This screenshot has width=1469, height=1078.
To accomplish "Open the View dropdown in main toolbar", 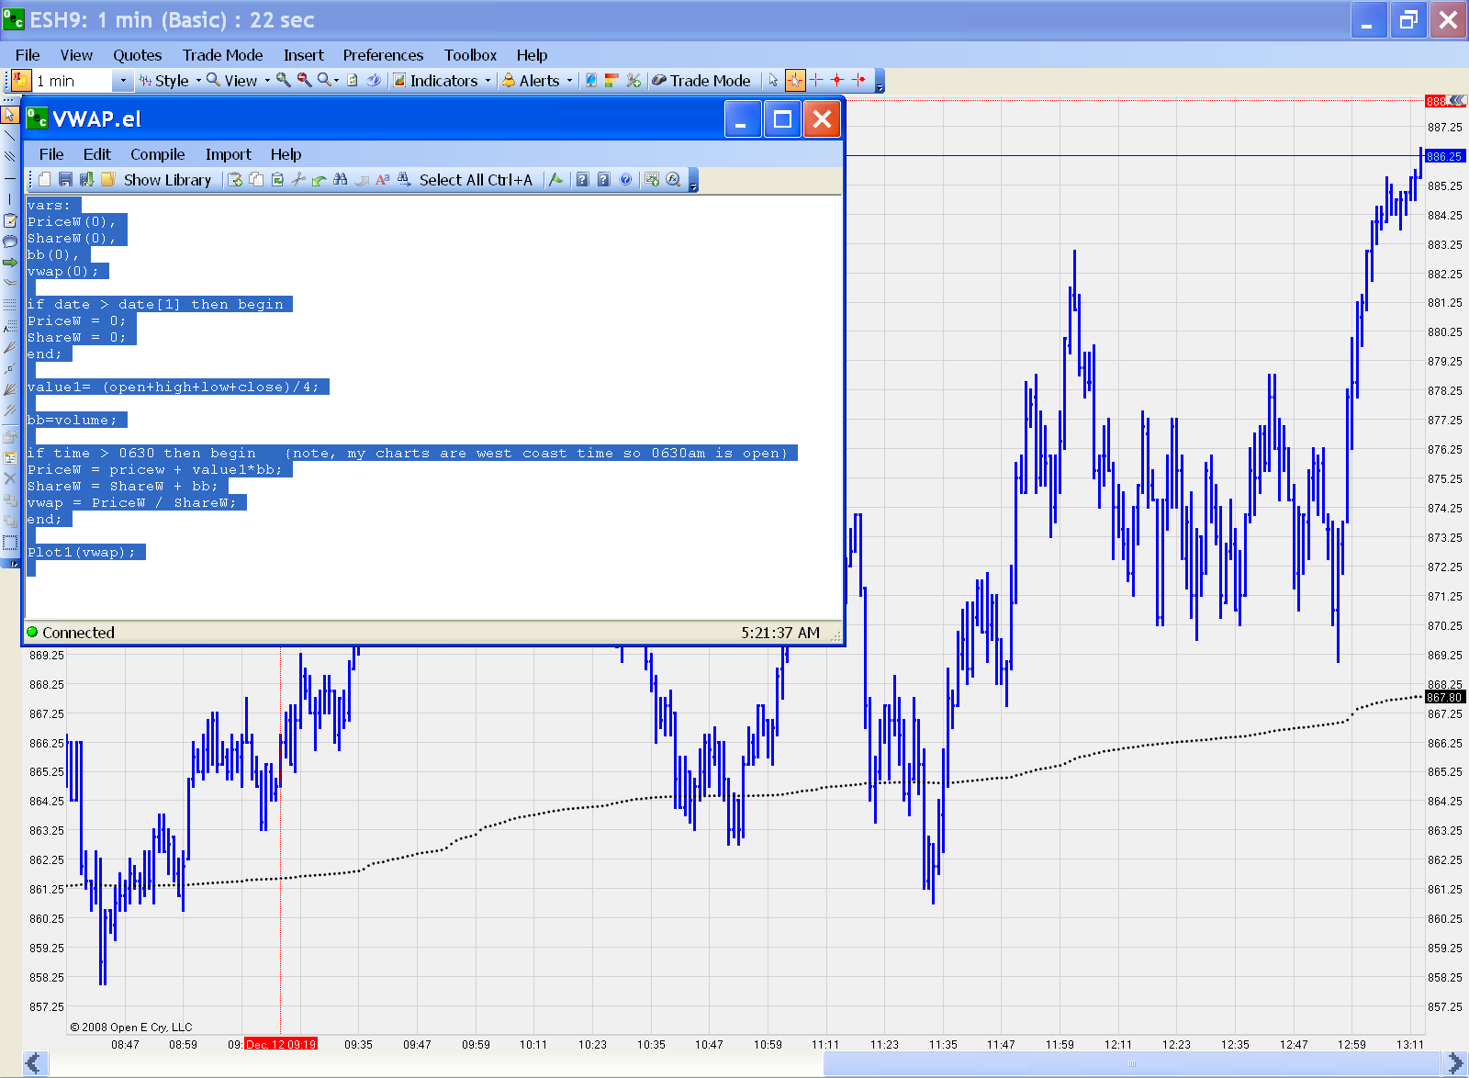I will [x=239, y=81].
